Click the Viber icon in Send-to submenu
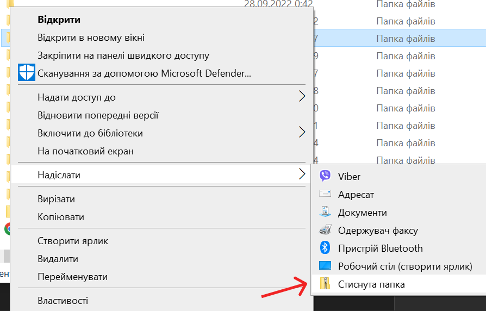Image resolution: width=486 pixels, height=311 pixels. click(325, 176)
